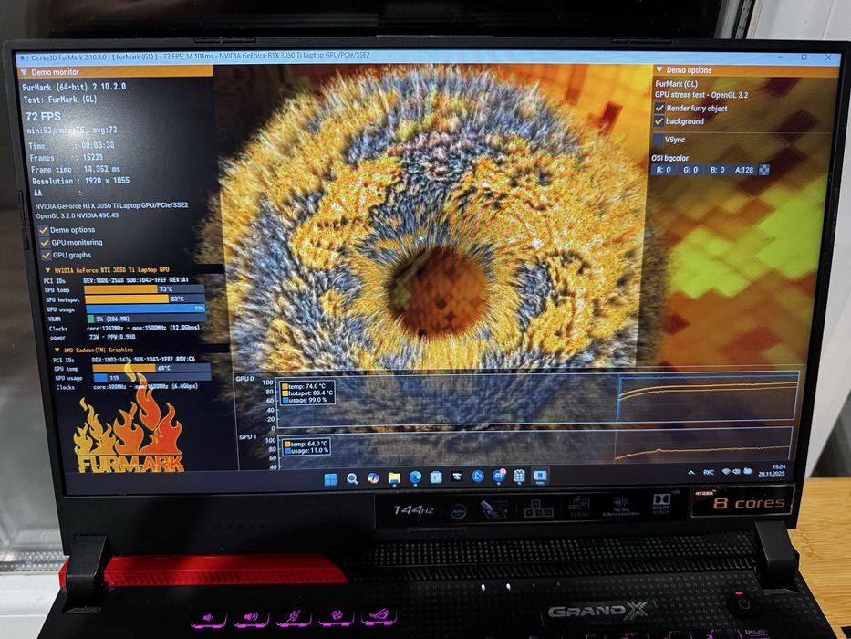Viewport: 851px width, 639px height.
Task: Click the Resolution 1920 x 1055 line
Action: [80, 181]
